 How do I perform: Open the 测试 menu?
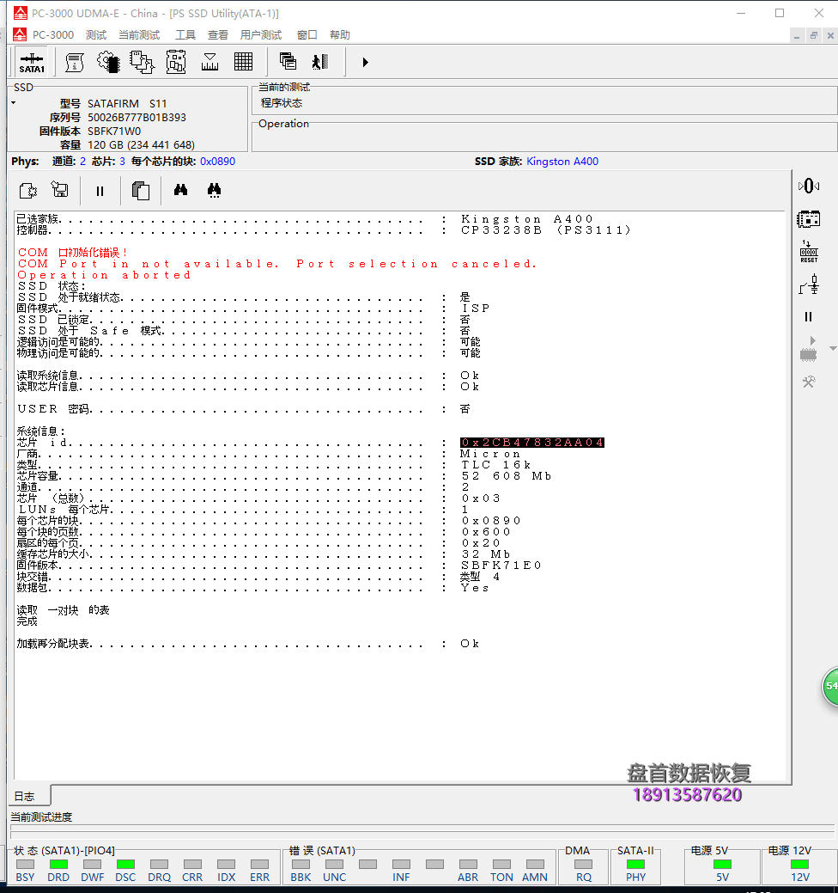95,34
